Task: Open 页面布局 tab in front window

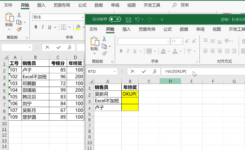Action: (147, 29)
